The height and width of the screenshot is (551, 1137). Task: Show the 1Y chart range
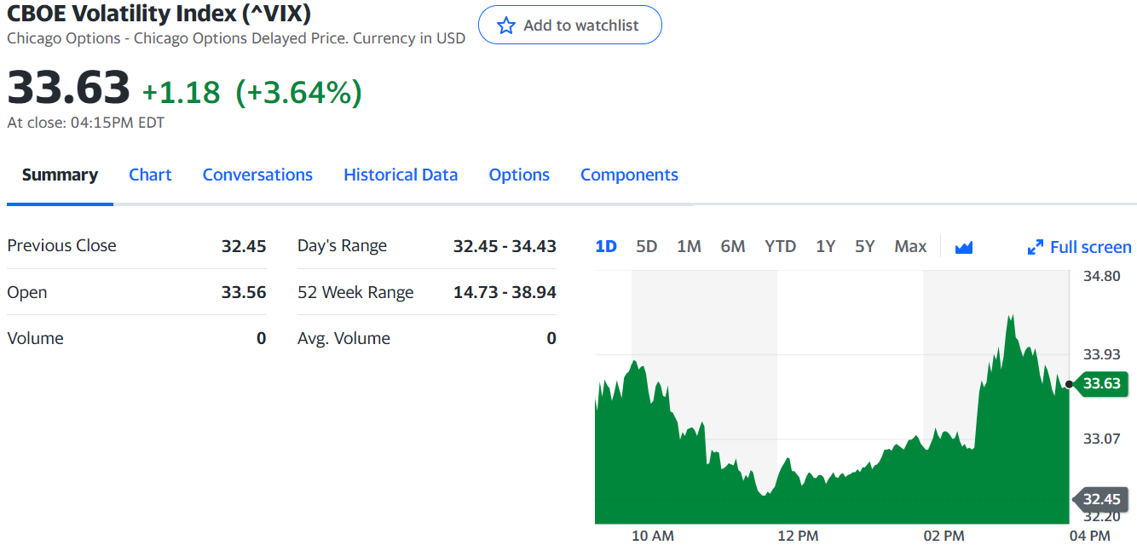[x=825, y=246]
